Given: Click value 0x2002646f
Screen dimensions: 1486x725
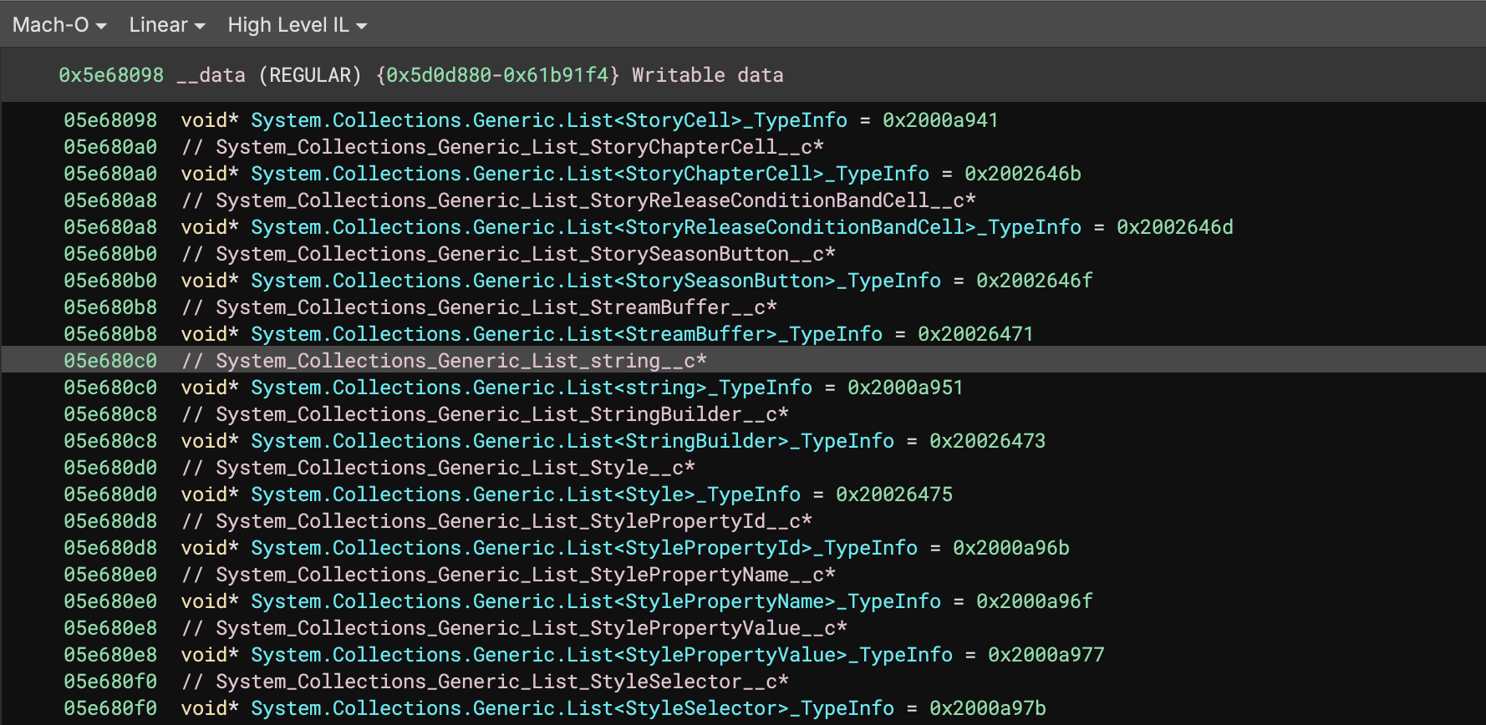Looking at the screenshot, I should click(1034, 281).
